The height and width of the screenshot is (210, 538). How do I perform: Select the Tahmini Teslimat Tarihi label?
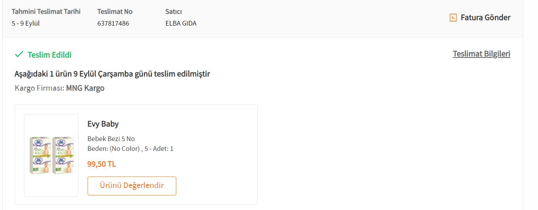pos(46,11)
